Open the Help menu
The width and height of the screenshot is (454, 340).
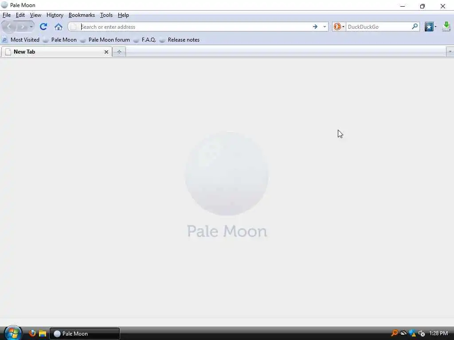(x=123, y=15)
